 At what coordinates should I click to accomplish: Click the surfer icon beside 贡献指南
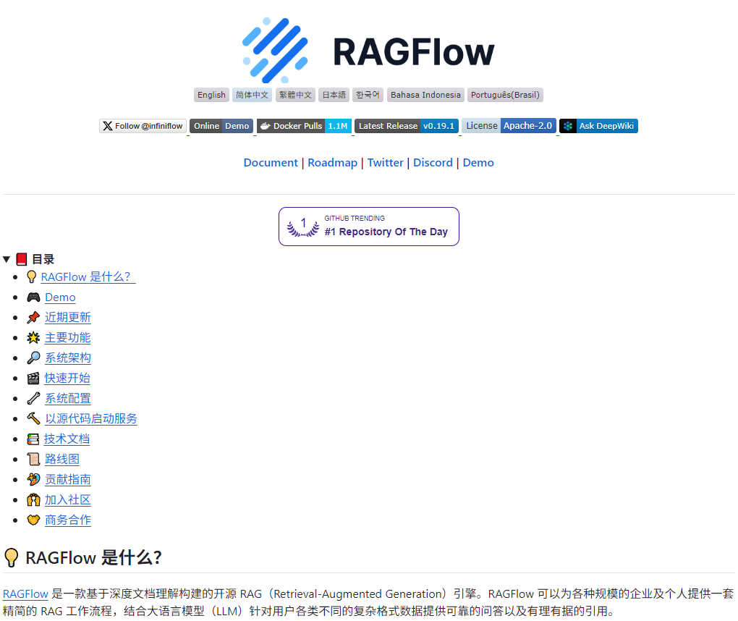pos(33,479)
